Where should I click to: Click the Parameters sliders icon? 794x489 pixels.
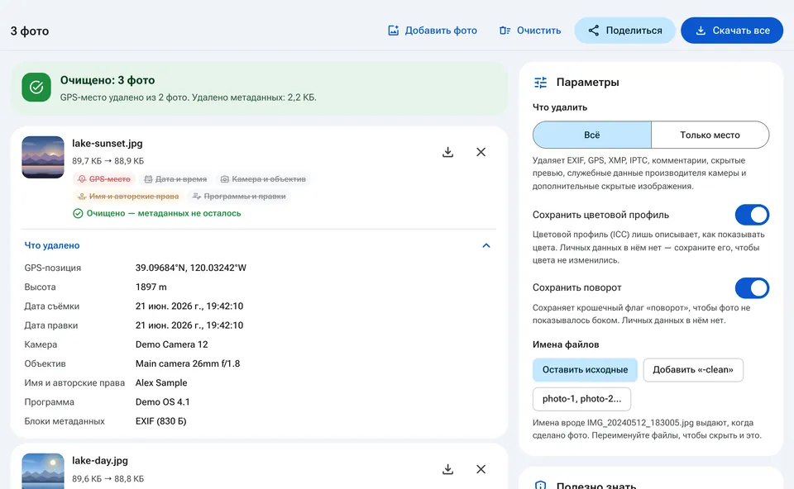pos(540,82)
